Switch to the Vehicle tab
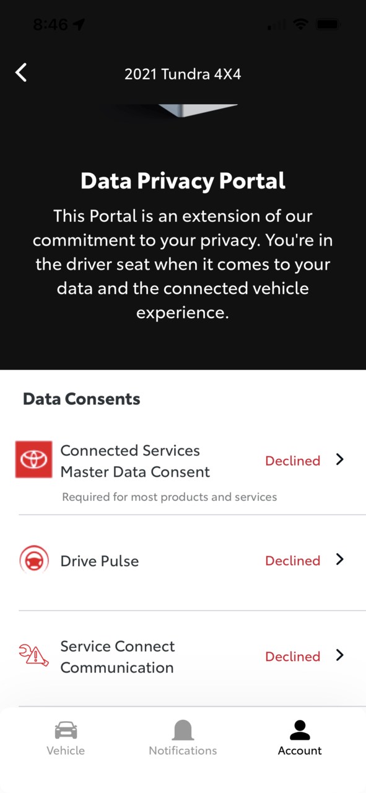366x793 pixels. click(x=66, y=738)
